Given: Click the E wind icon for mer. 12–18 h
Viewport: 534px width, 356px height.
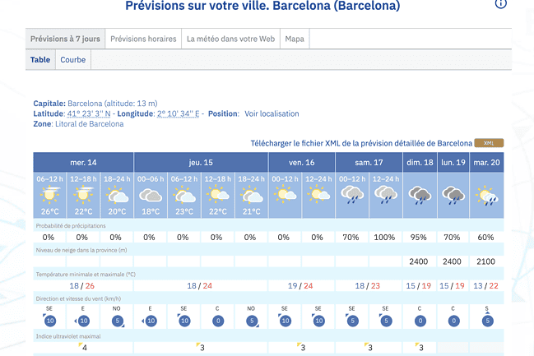Looking at the screenshot, I should [83, 321].
